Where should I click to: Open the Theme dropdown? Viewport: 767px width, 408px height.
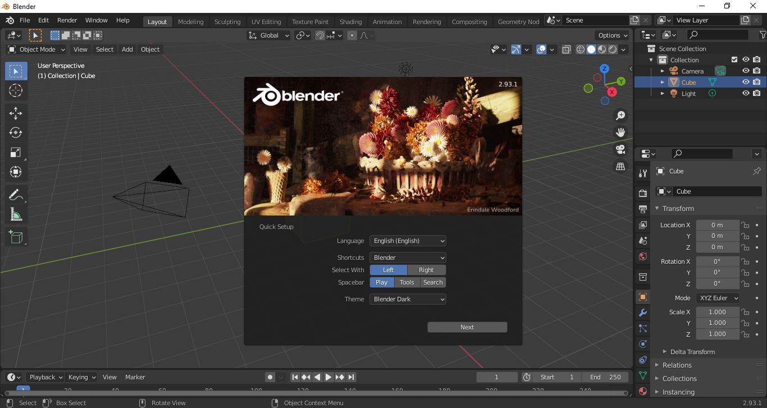tap(408, 299)
